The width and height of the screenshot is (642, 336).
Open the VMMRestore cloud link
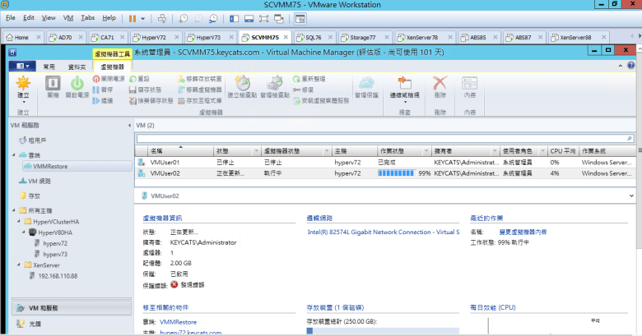[49, 166]
